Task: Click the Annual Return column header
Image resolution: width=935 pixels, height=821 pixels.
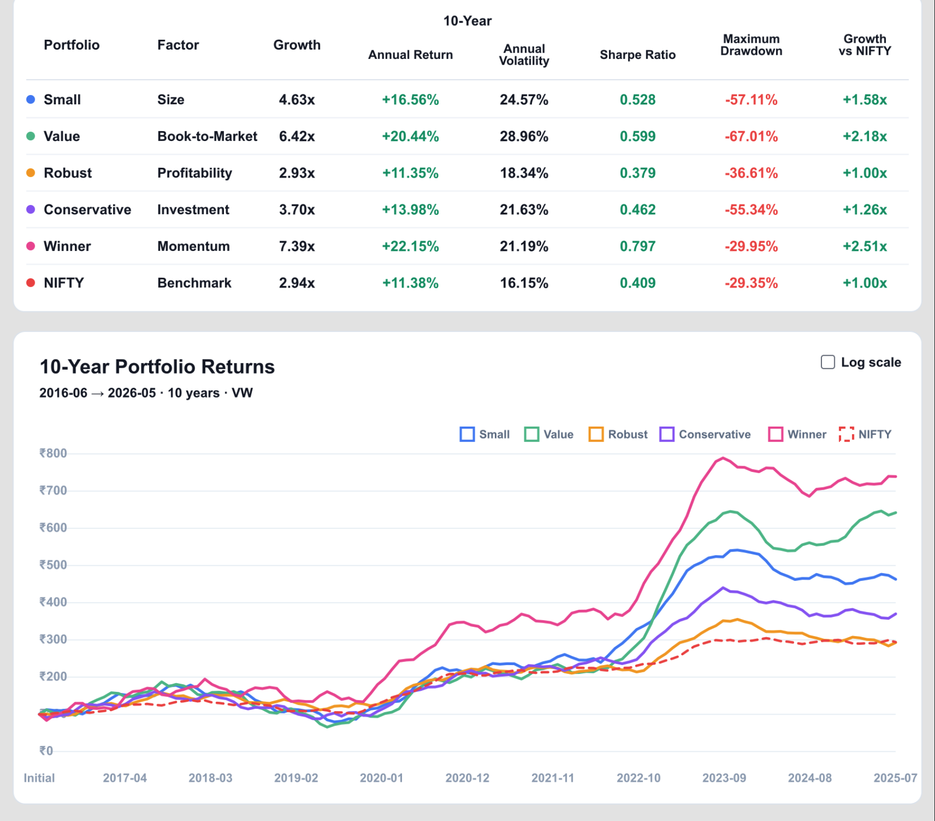Action: coord(410,55)
